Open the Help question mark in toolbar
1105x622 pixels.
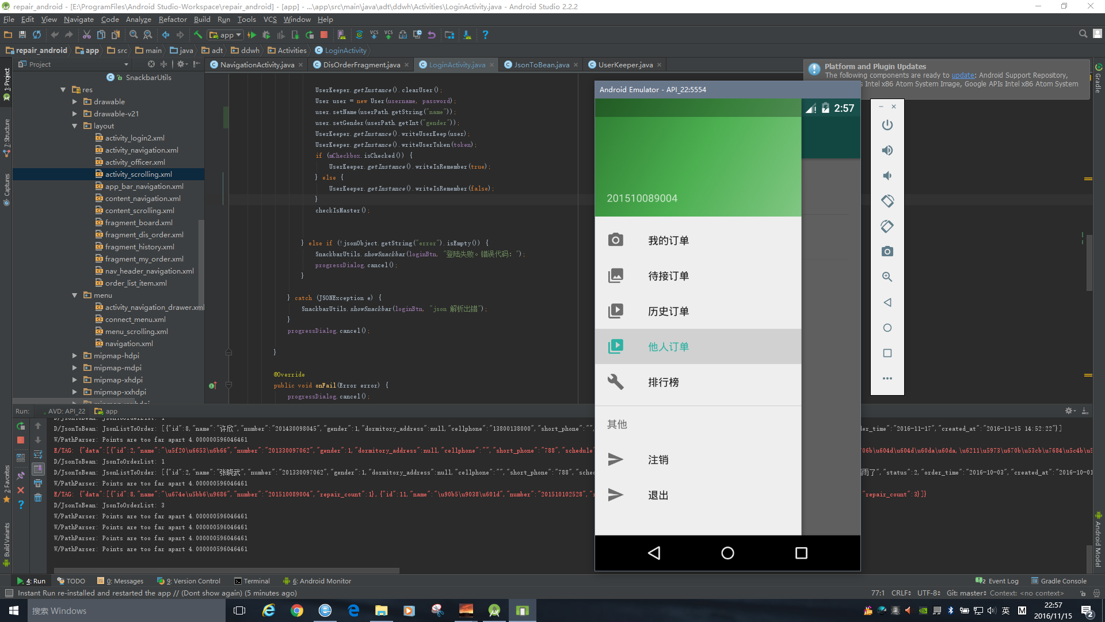pos(485,35)
